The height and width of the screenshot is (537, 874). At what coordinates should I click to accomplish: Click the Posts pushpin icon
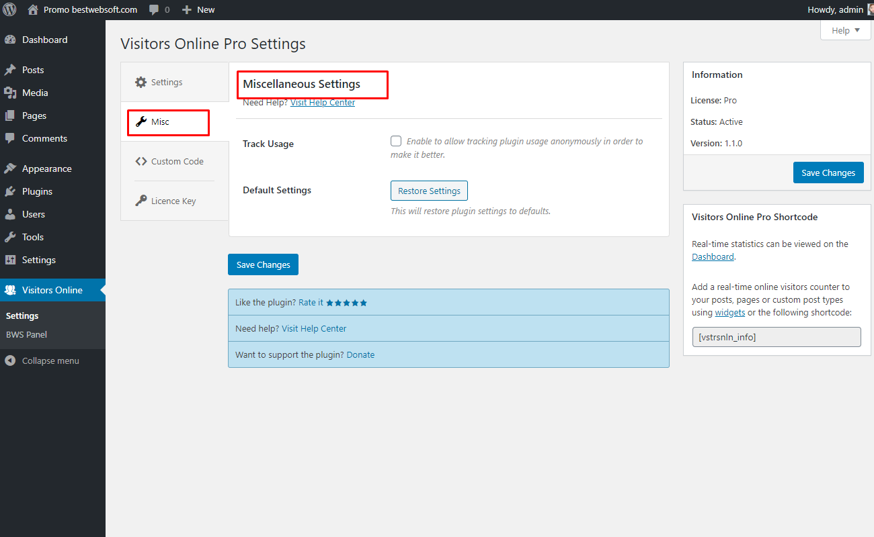(x=10, y=70)
